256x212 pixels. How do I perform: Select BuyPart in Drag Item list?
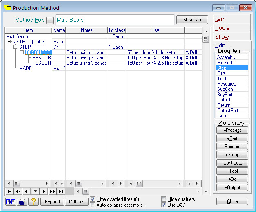pos(232,94)
